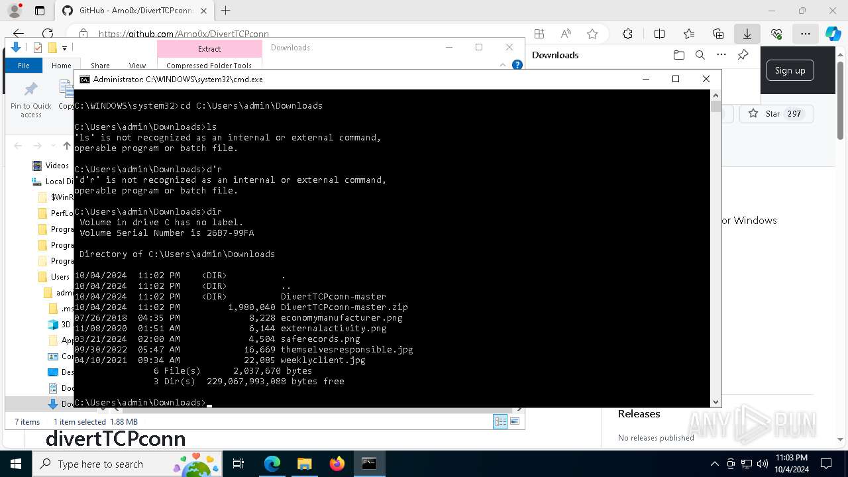The height and width of the screenshot is (477, 848).
Task: Open File Explorer from taskbar
Action: click(x=304, y=464)
